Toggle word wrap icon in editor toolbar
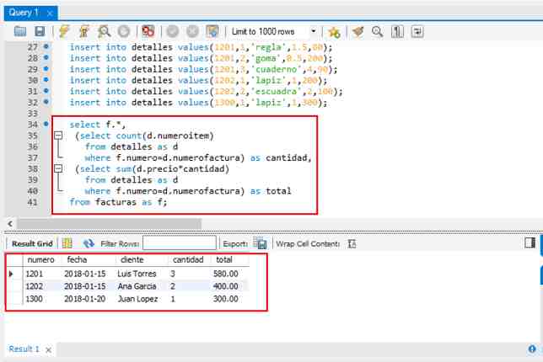This screenshot has width=543, height=362. (417, 32)
